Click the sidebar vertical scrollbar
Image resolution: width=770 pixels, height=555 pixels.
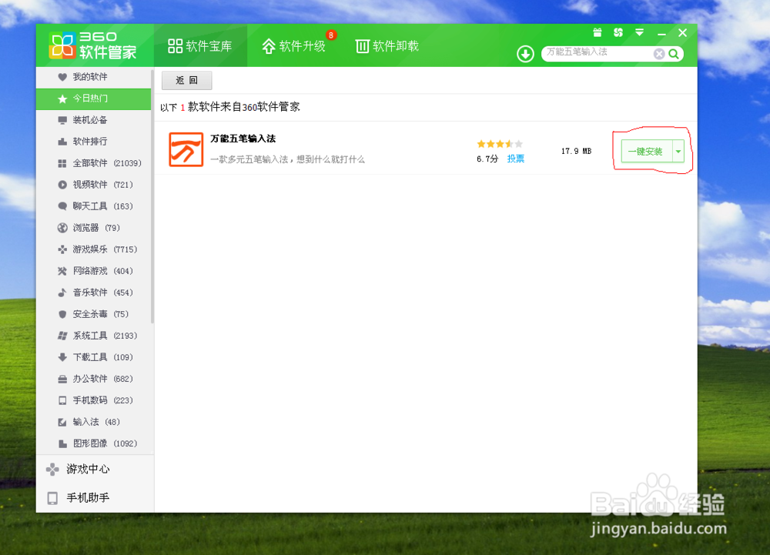click(152, 196)
